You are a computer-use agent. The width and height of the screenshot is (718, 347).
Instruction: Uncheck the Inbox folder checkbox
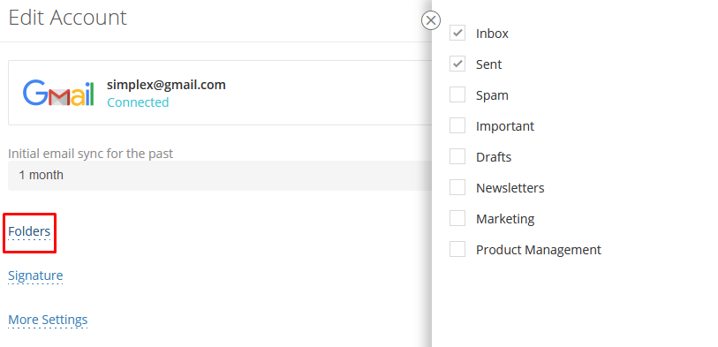coord(457,33)
